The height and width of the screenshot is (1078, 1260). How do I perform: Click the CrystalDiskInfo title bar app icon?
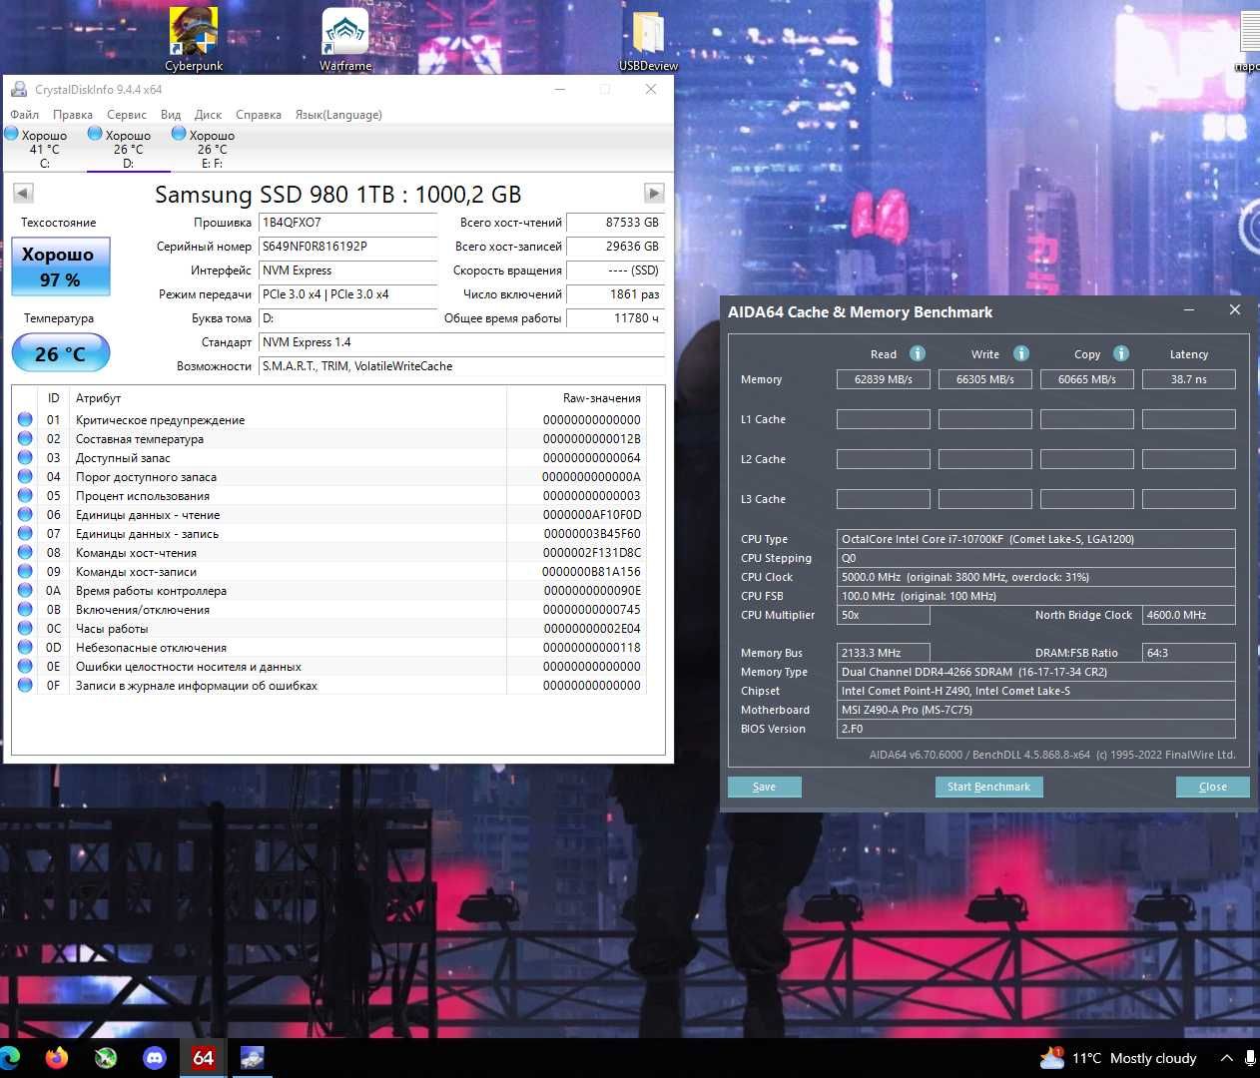point(19,89)
